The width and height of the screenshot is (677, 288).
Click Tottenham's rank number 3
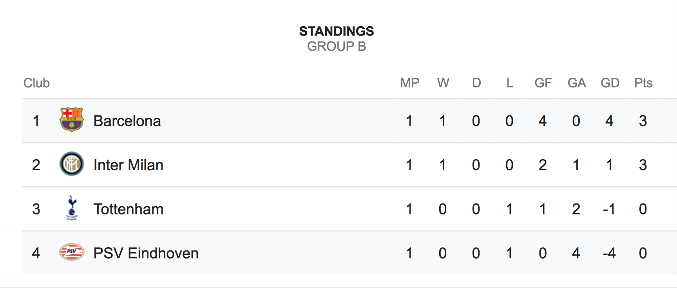click(x=36, y=209)
